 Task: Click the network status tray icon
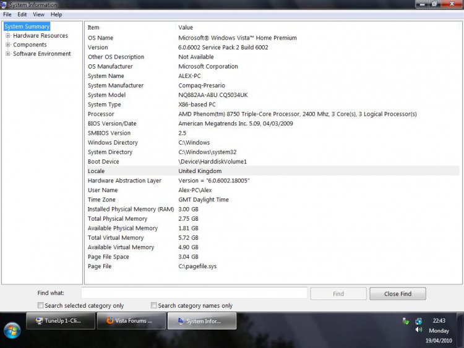coord(418,321)
